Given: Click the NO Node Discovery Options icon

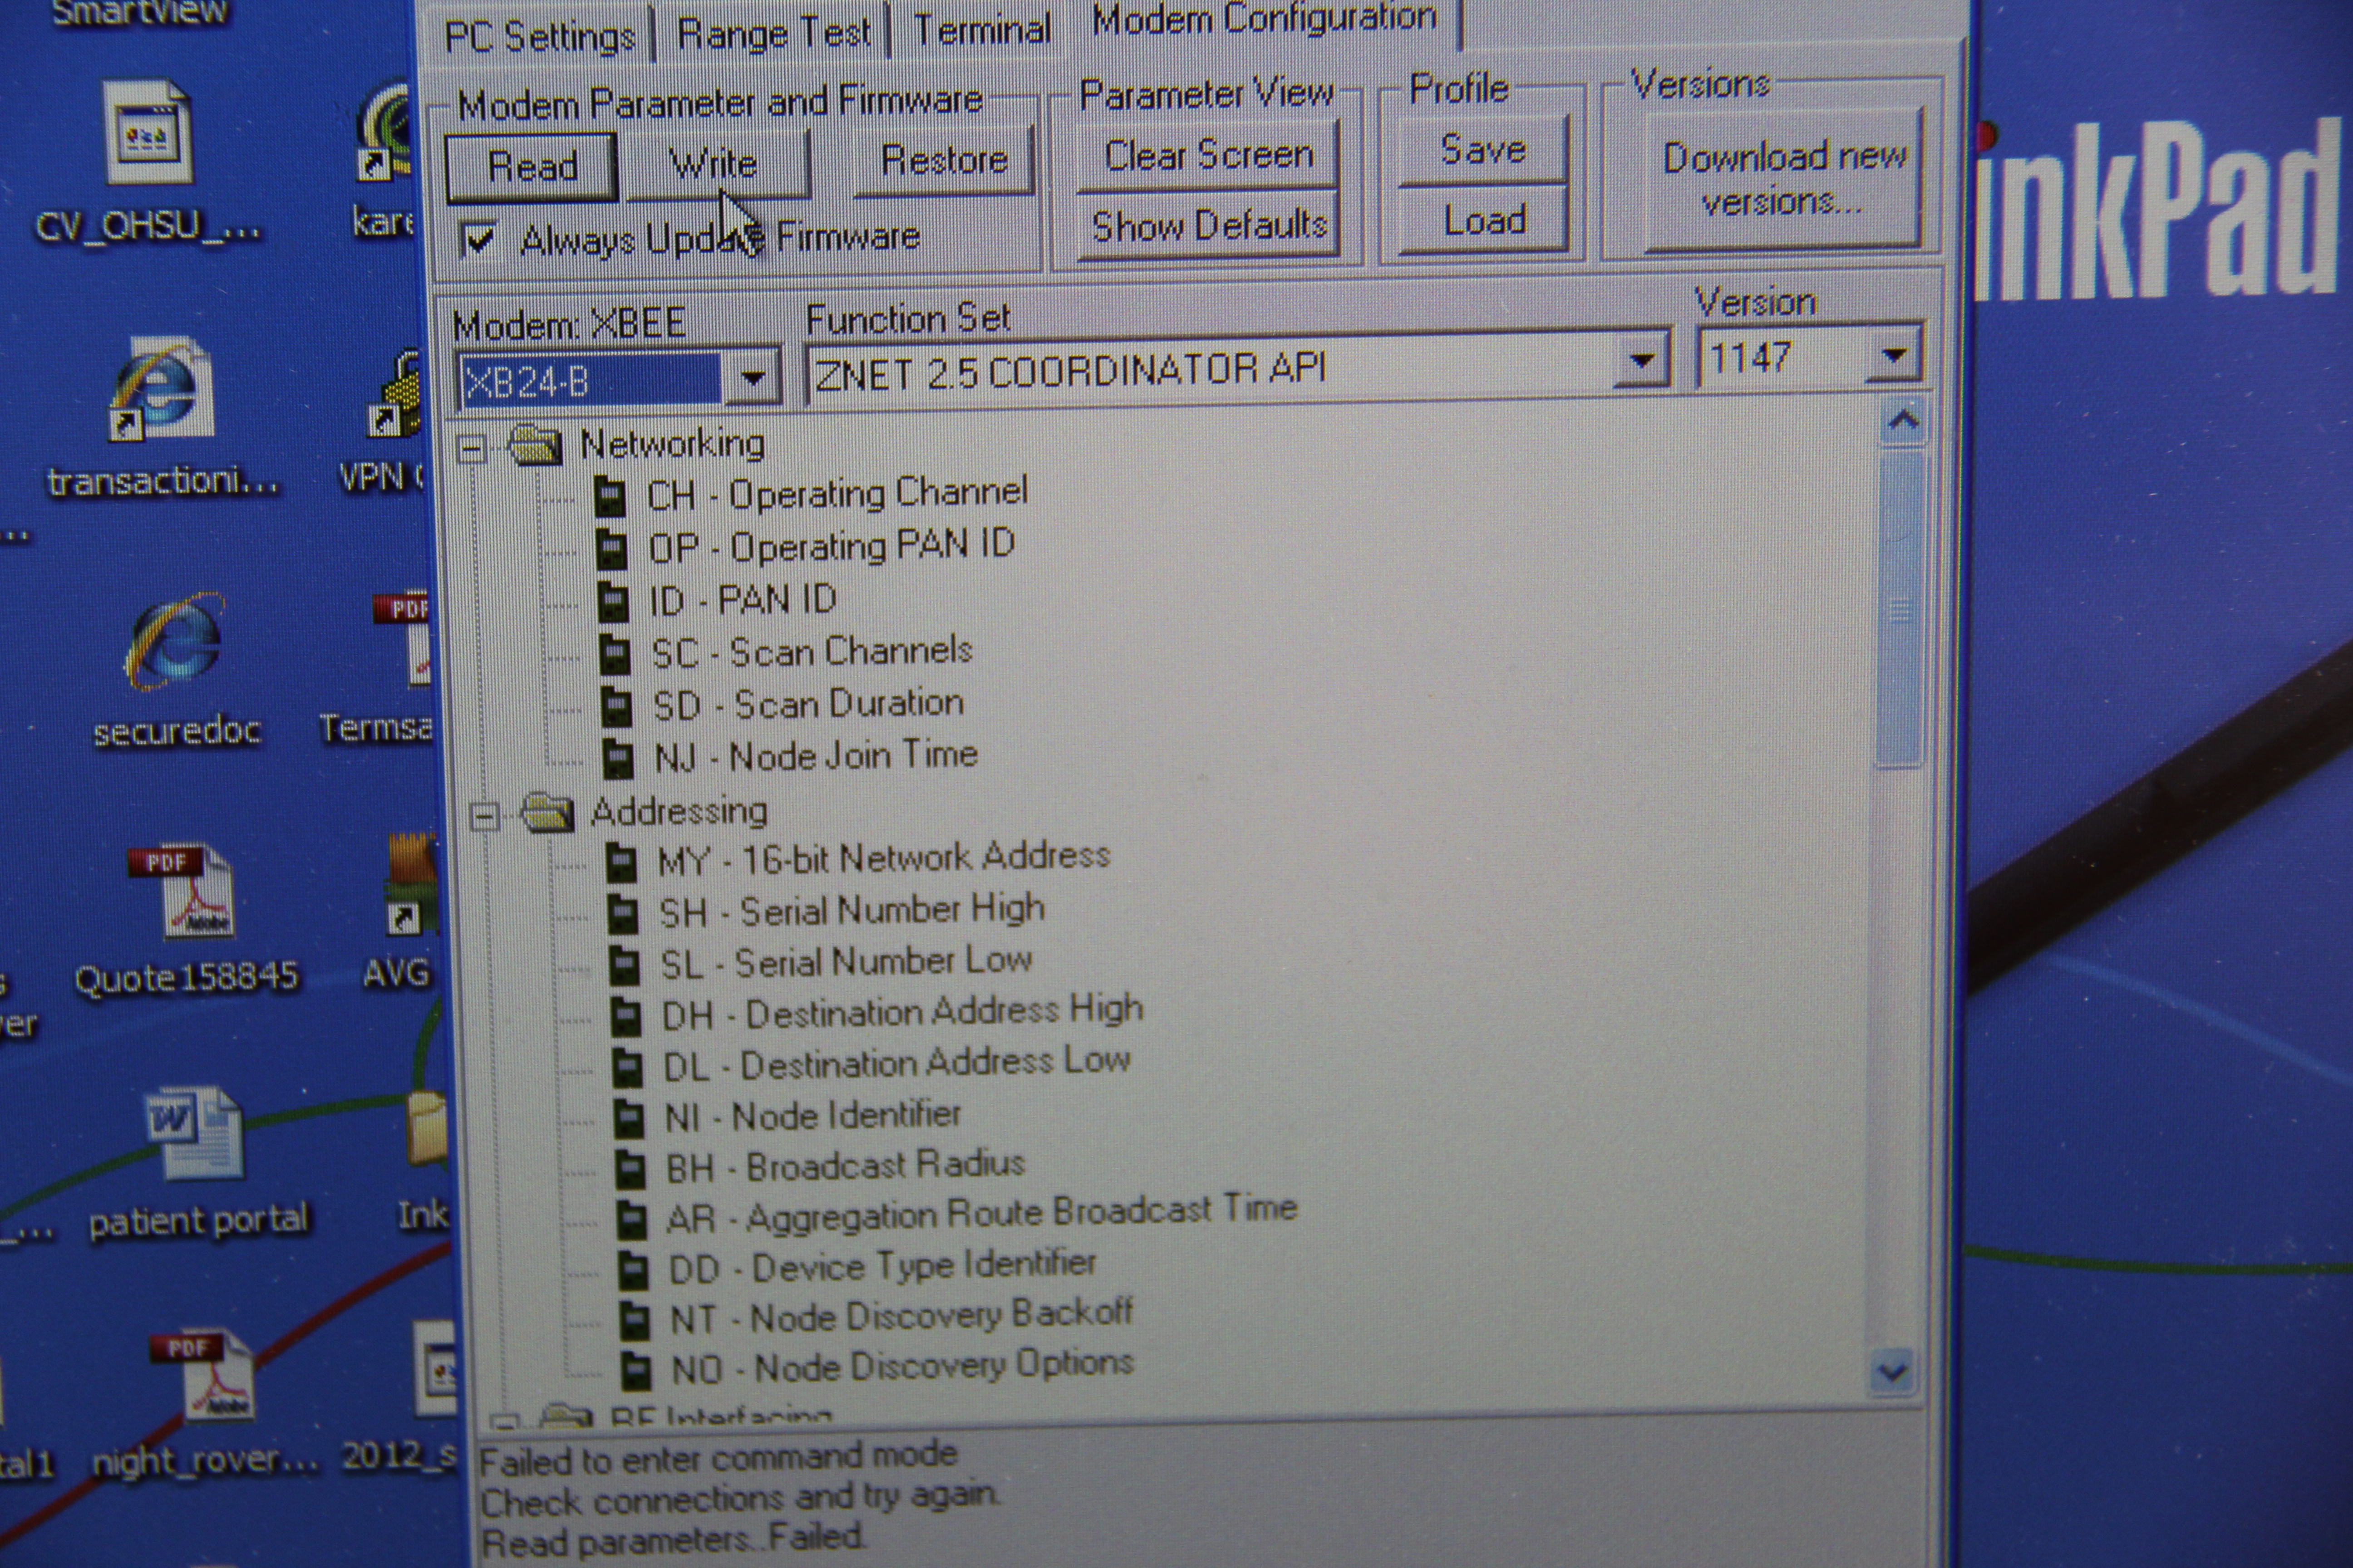Looking at the screenshot, I should pos(636,1370).
